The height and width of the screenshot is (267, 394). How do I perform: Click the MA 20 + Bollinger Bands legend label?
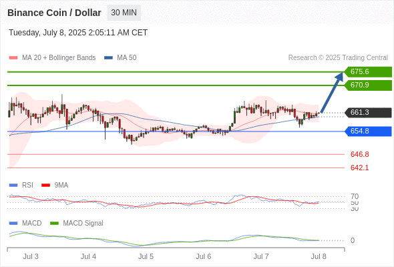coord(59,58)
